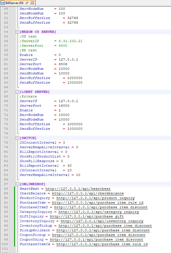
Task: Click BillReportInterval value 30
Action: coord(69,166)
